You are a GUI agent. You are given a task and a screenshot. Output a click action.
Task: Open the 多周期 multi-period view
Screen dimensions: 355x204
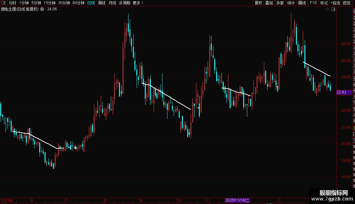(124, 3)
